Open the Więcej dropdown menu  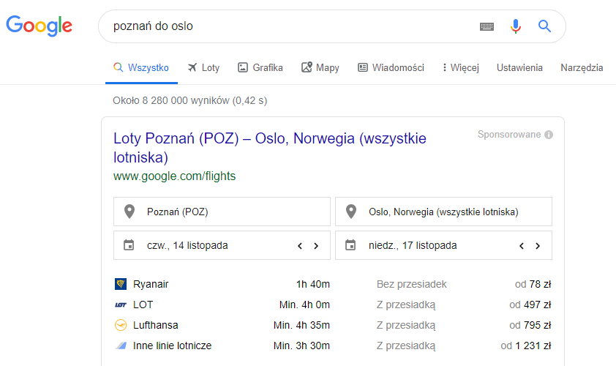(461, 68)
